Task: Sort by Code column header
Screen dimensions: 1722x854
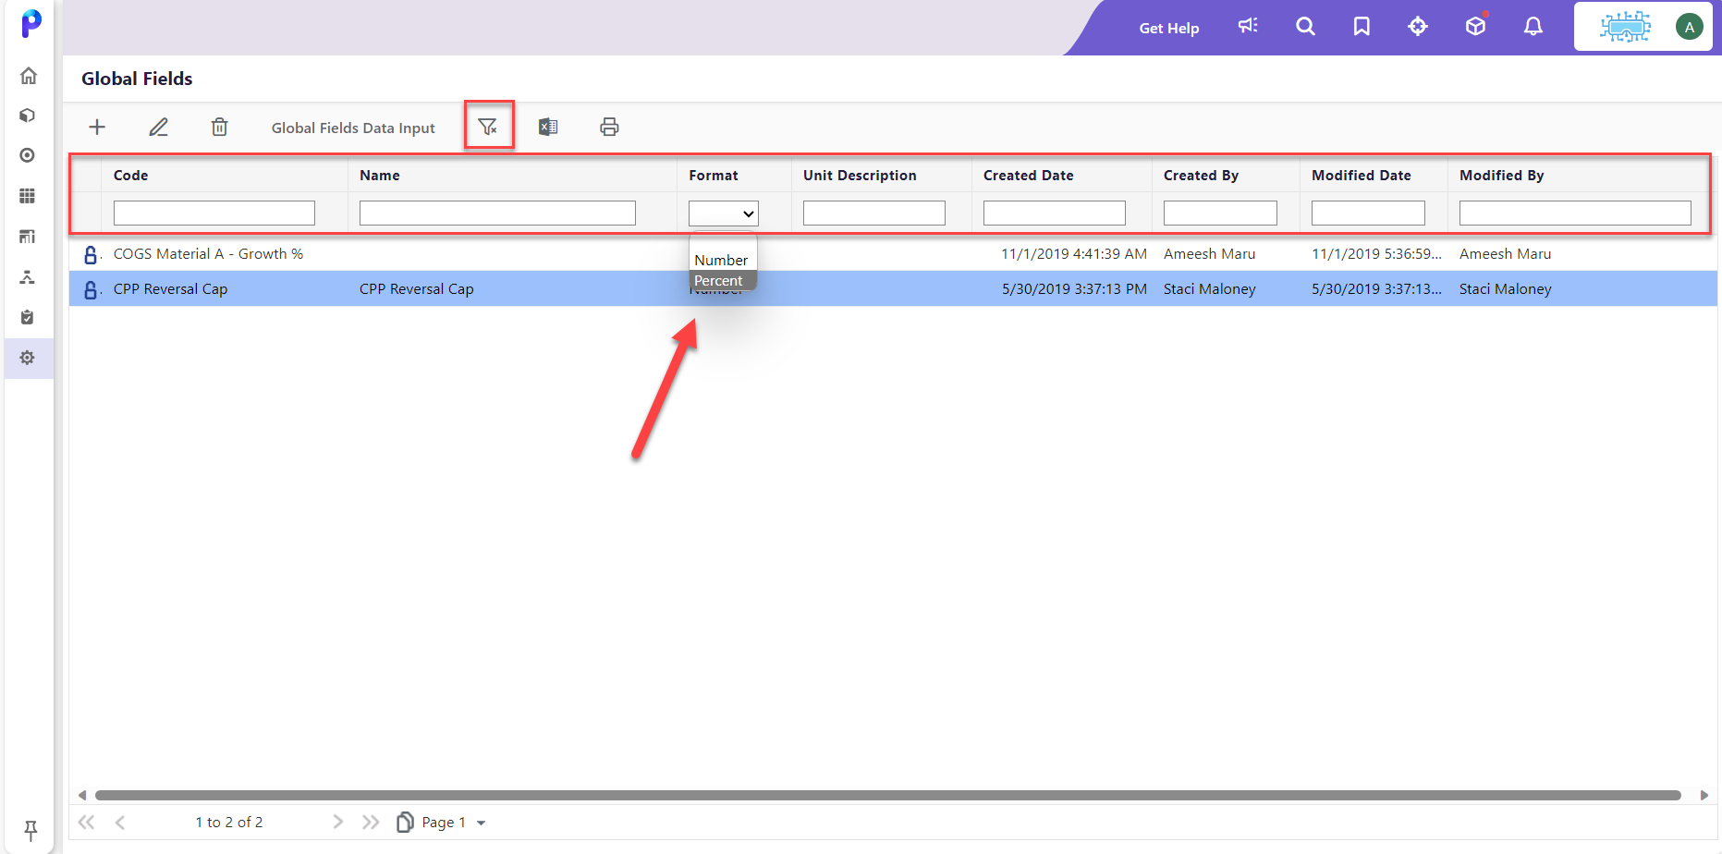Action: coord(130,176)
